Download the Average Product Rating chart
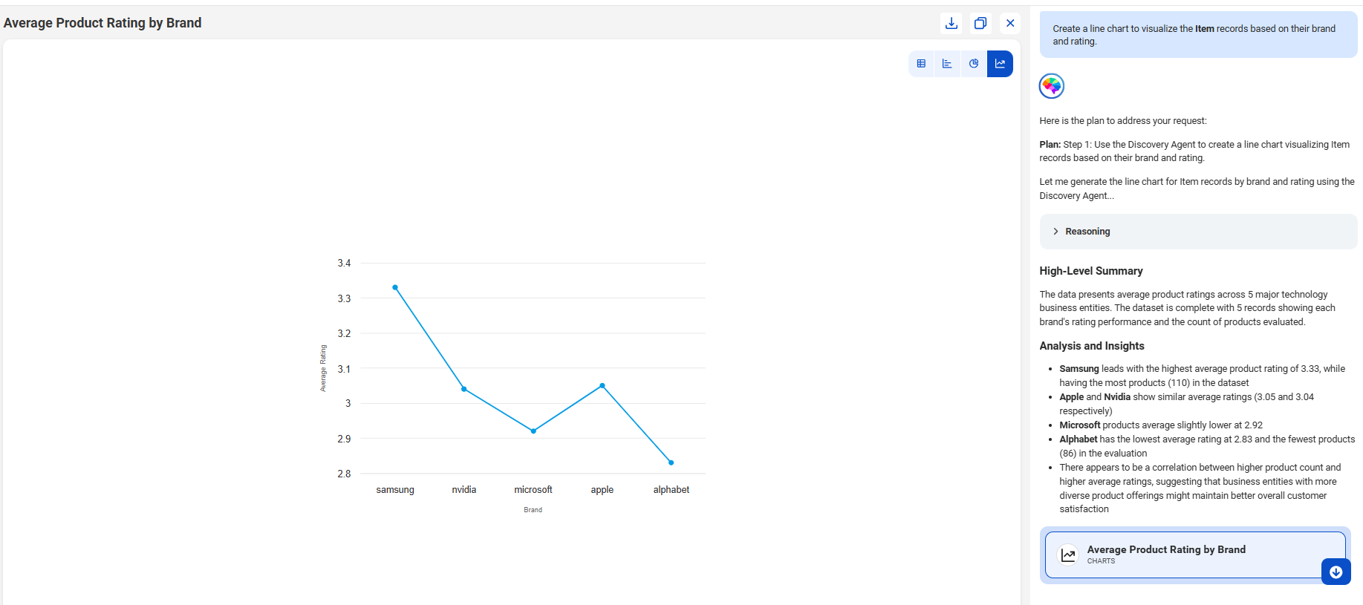 pyautogui.click(x=951, y=23)
